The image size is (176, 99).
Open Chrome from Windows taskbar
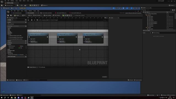tap(15, 98)
